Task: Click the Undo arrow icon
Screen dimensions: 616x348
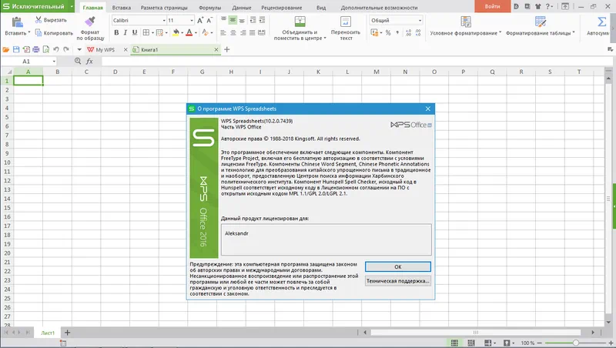Action: [55, 49]
